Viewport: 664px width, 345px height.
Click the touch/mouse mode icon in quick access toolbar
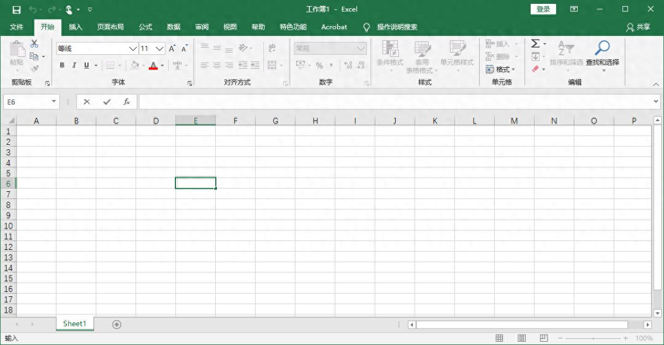[69, 9]
